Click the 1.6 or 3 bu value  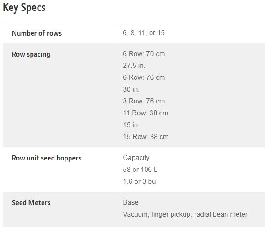tap(139, 181)
